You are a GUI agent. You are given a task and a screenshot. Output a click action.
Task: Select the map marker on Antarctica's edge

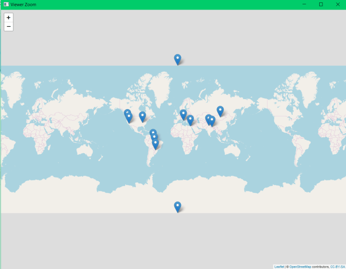178,206
